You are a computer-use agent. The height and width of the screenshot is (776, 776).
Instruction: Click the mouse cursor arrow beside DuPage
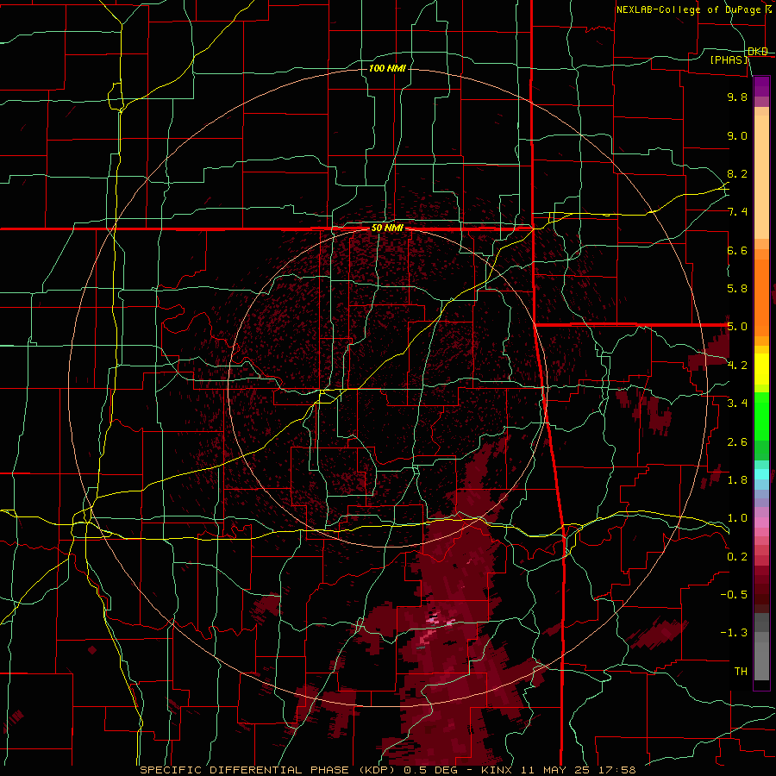768,9
